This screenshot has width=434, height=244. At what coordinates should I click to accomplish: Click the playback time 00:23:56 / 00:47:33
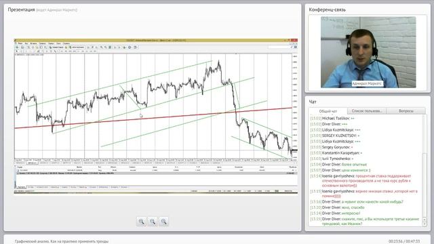[x=404, y=241]
